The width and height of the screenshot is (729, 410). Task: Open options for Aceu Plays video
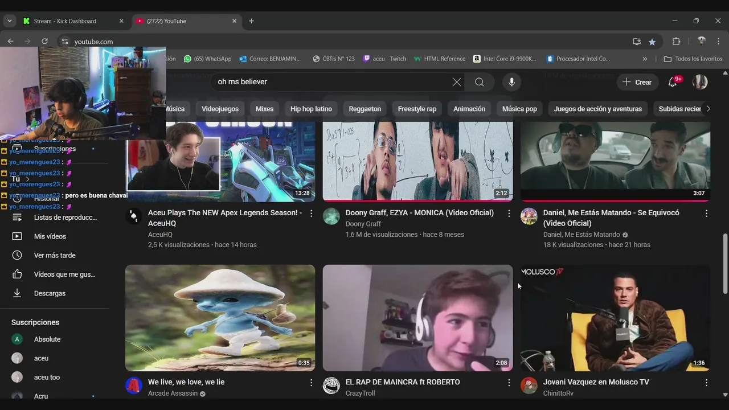tap(311, 213)
